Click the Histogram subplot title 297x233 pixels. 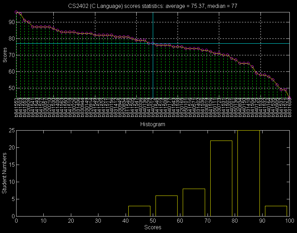[x=152, y=124]
